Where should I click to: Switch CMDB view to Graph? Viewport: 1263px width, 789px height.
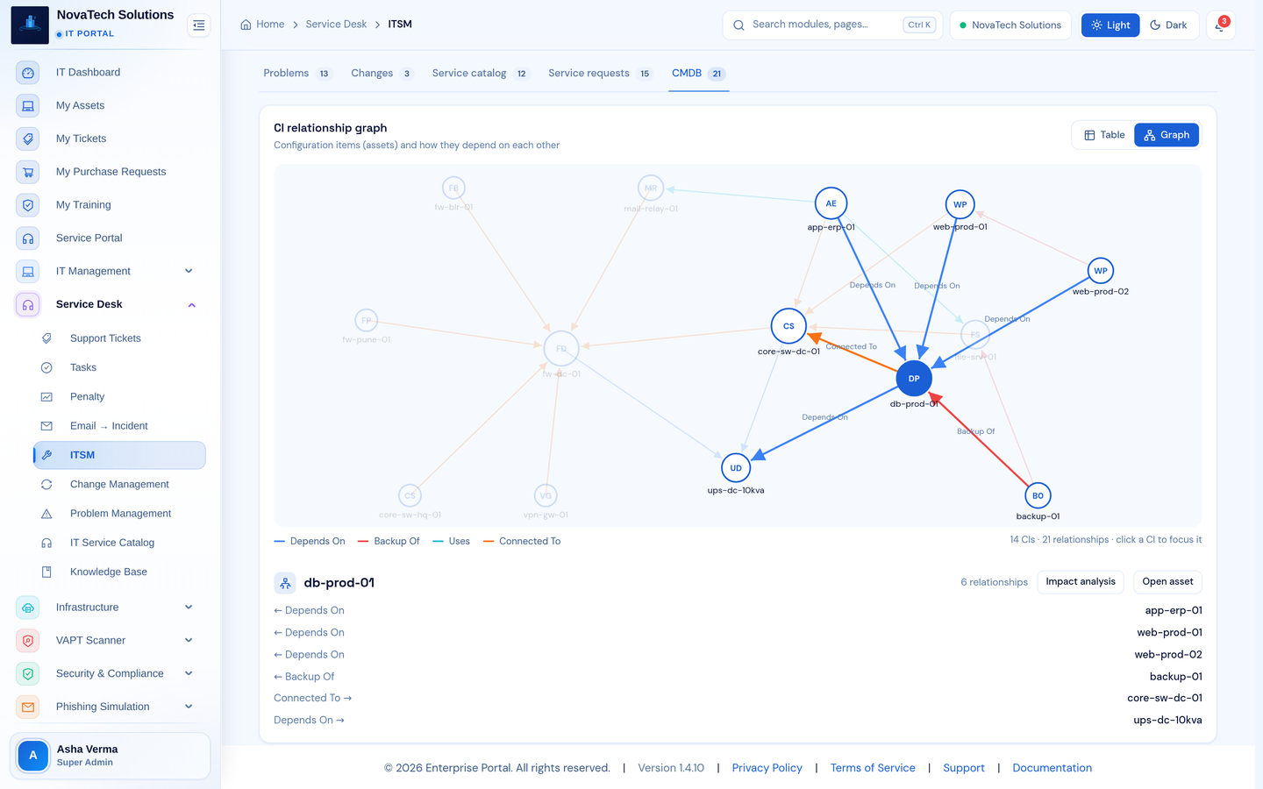coord(1167,135)
